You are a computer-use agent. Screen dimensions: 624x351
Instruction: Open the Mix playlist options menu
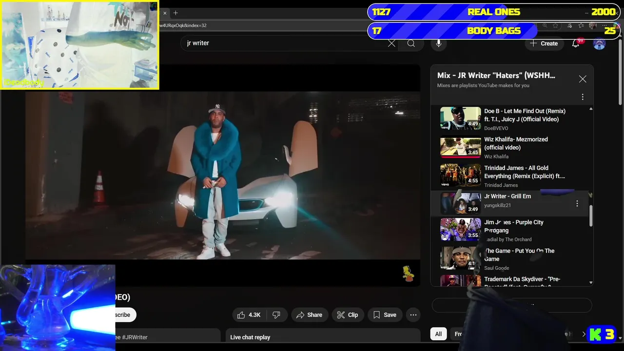tap(583, 97)
